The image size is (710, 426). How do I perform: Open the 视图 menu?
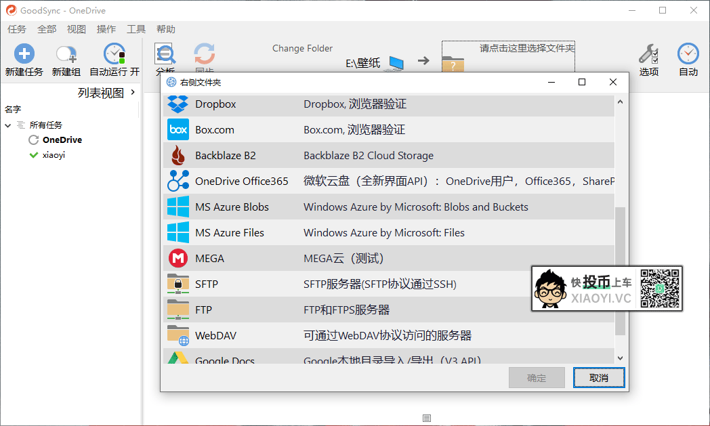76,29
